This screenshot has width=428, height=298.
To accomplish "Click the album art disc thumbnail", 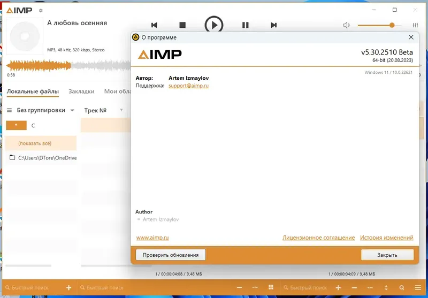I will pyautogui.click(x=25, y=36).
